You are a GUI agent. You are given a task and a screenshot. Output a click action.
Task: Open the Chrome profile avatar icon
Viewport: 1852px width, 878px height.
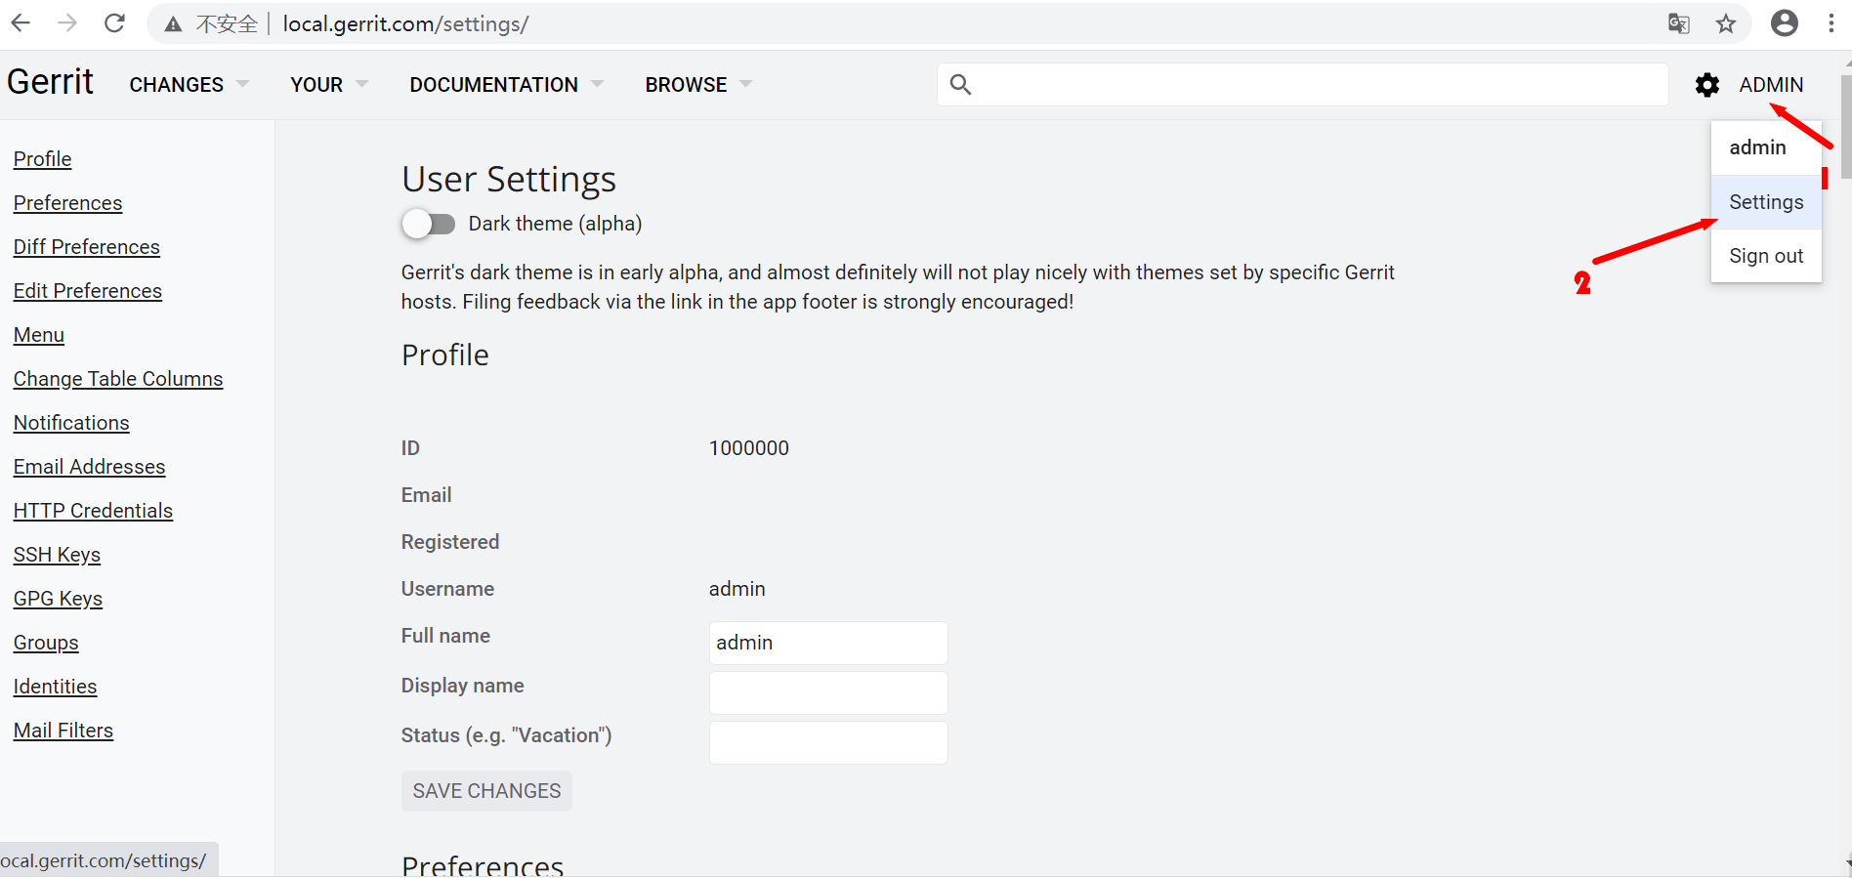click(x=1785, y=23)
